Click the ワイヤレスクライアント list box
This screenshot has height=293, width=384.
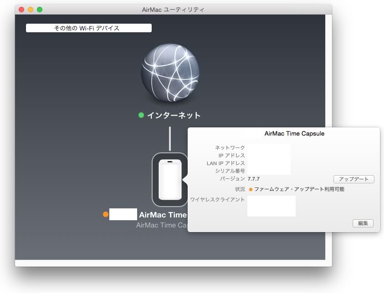[x=271, y=206]
